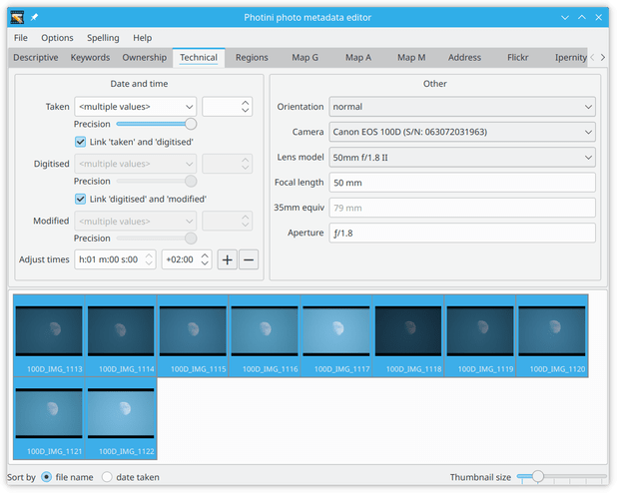Select thumbnail 100D_IMG_1113
Viewport: 617px width, 493px height.
point(49,335)
